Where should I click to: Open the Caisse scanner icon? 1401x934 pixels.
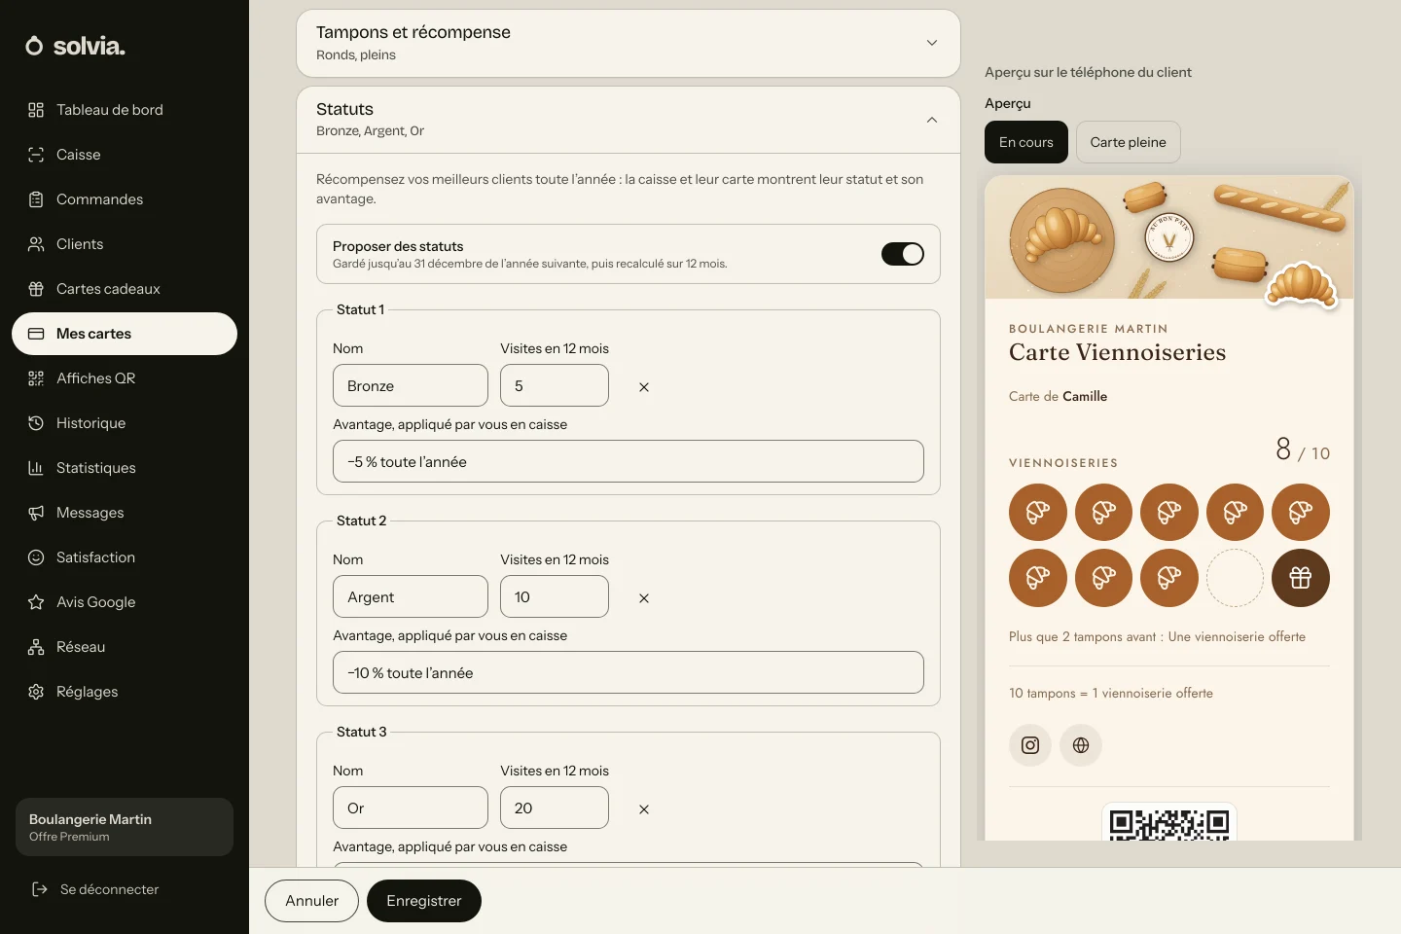coord(36,155)
